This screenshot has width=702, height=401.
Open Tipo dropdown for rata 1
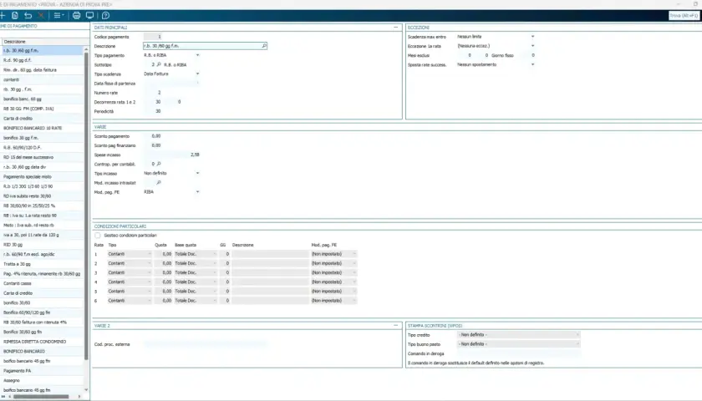pos(149,254)
